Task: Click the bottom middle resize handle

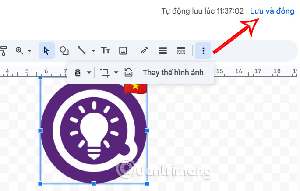Action: point(94,184)
